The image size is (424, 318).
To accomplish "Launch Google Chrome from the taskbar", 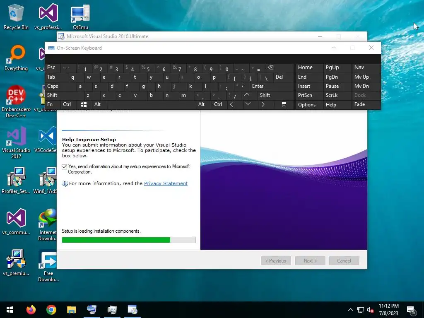I will [x=51, y=310].
